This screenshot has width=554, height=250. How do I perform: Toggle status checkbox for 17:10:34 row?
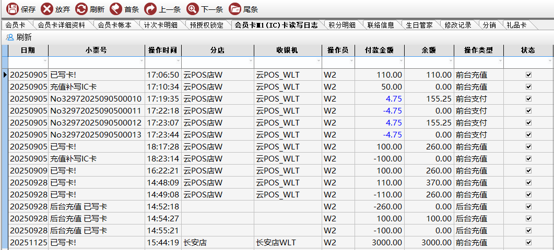click(x=528, y=87)
